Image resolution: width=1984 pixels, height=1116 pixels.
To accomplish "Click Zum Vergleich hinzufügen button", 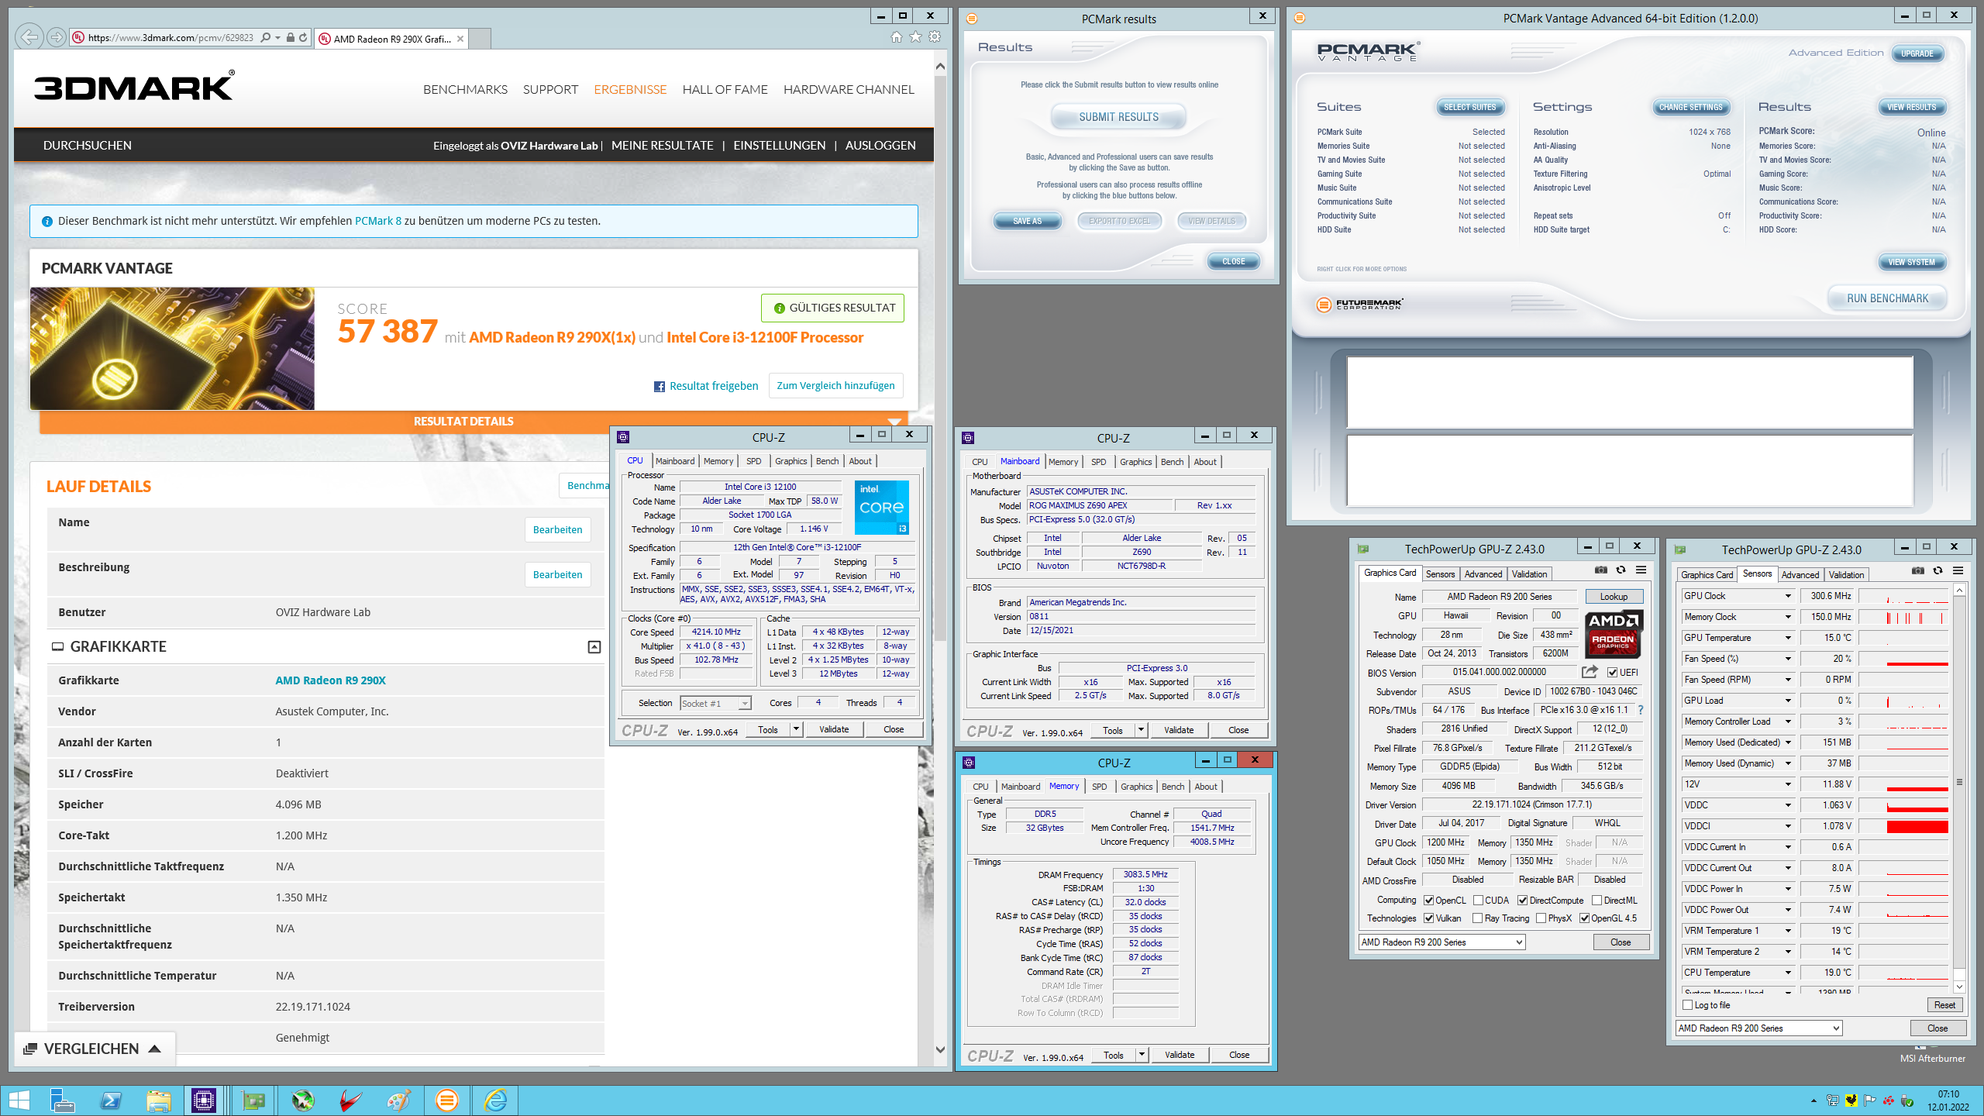I will 835,386.
